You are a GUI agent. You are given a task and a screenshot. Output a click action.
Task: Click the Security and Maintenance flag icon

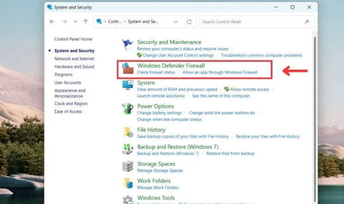coord(127,44)
